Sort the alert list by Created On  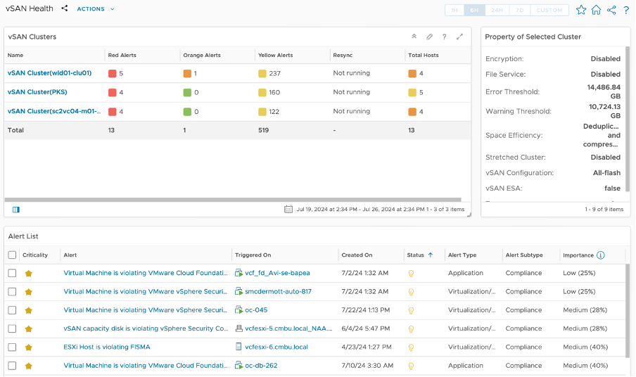coord(357,255)
